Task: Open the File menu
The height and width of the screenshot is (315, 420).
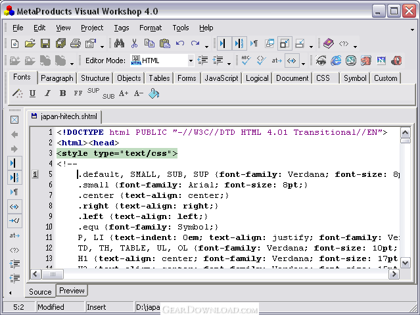Action: (x=18, y=28)
